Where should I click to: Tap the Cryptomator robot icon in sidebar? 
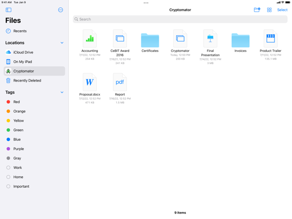point(8,71)
